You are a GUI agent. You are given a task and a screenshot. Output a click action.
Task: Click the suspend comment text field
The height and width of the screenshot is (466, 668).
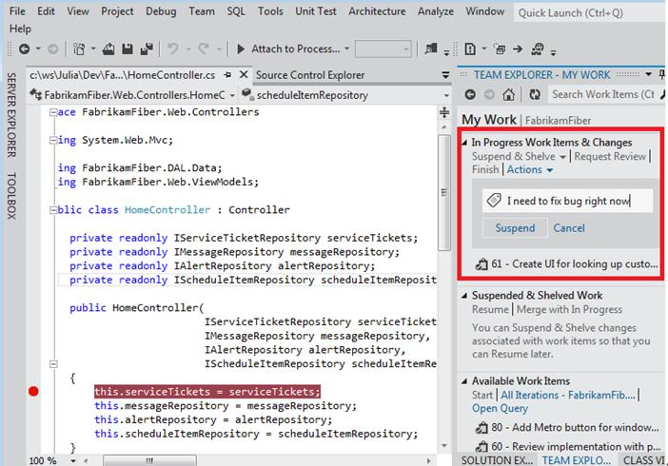pyautogui.click(x=567, y=201)
